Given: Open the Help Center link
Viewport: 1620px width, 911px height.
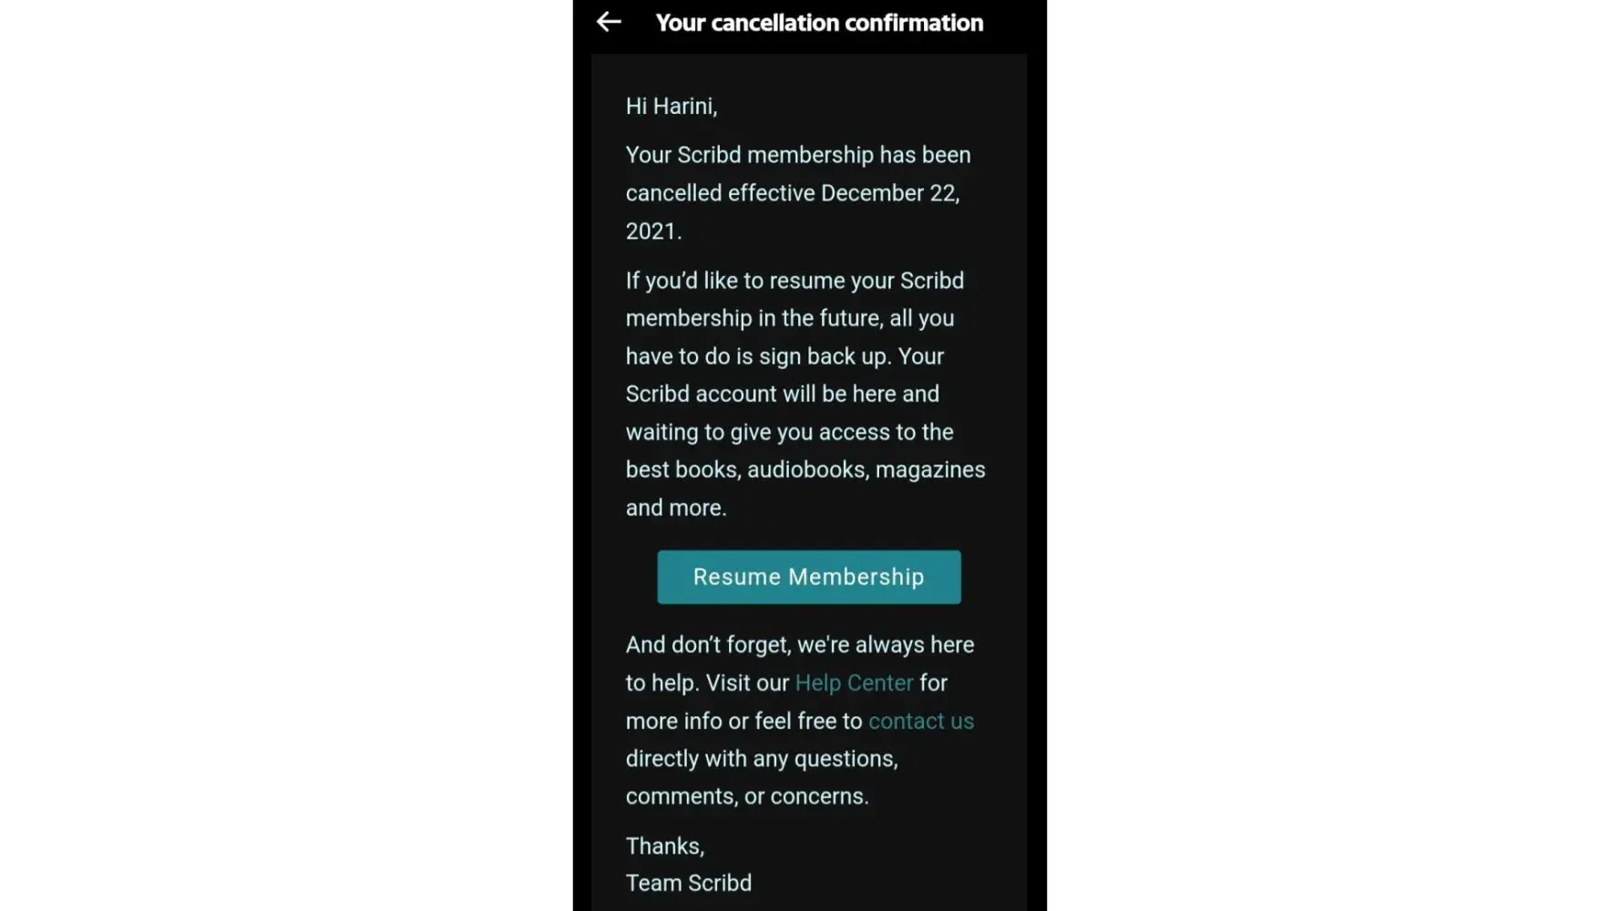Looking at the screenshot, I should tap(854, 683).
